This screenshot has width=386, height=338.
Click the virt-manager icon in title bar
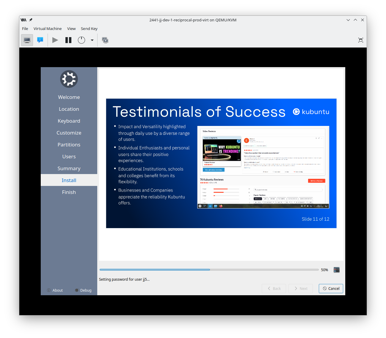(23, 20)
